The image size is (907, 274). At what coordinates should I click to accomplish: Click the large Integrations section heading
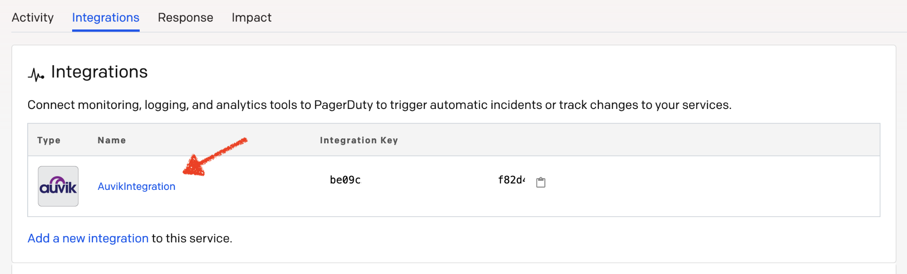tap(99, 72)
